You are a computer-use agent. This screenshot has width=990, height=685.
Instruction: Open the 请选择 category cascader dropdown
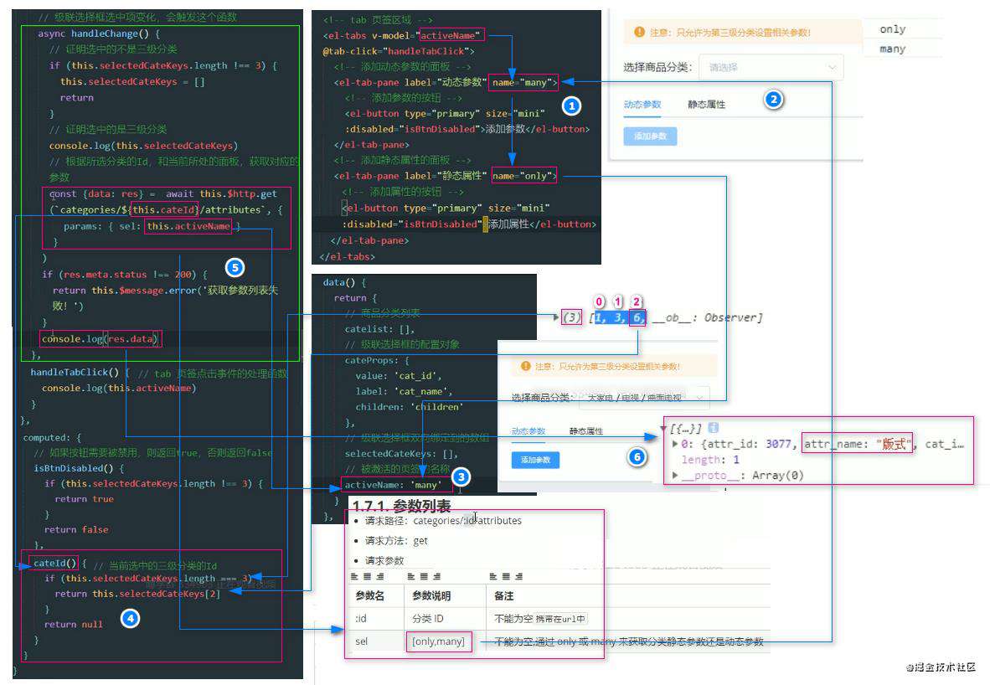point(771,67)
